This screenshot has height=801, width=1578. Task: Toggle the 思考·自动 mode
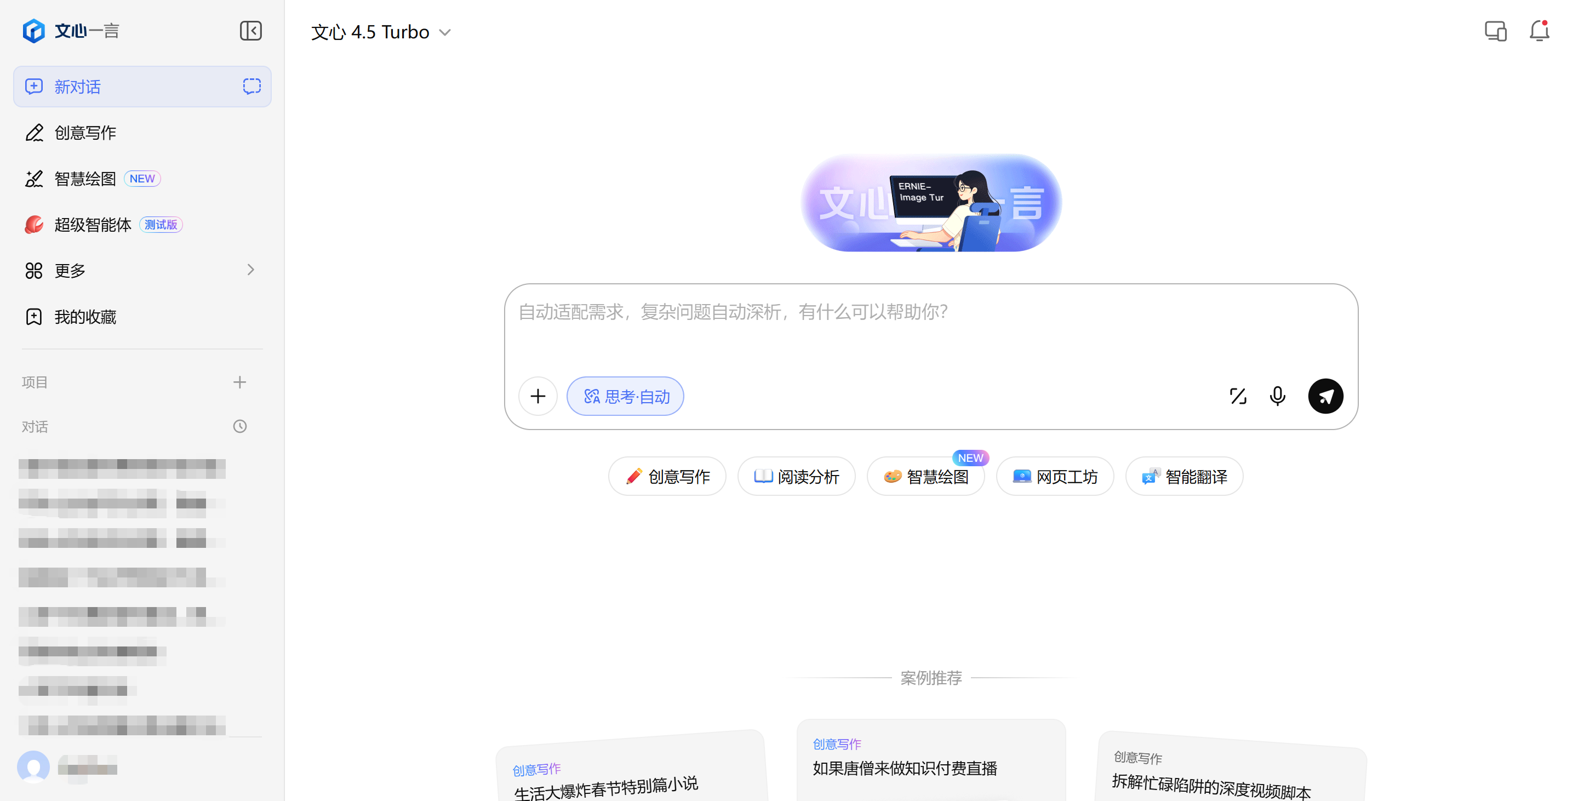pos(625,396)
